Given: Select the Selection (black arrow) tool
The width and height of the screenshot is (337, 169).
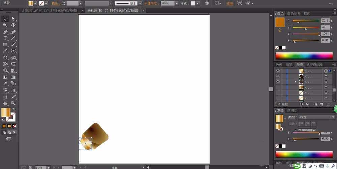Looking at the screenshot, I should 5,18.
